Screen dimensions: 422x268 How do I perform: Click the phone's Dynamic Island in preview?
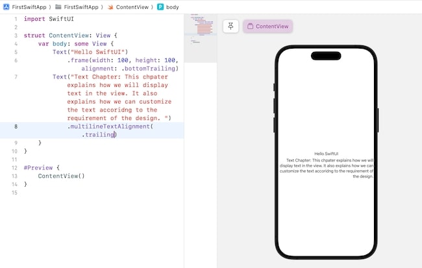pyautogui.click(x=326, y=56)
